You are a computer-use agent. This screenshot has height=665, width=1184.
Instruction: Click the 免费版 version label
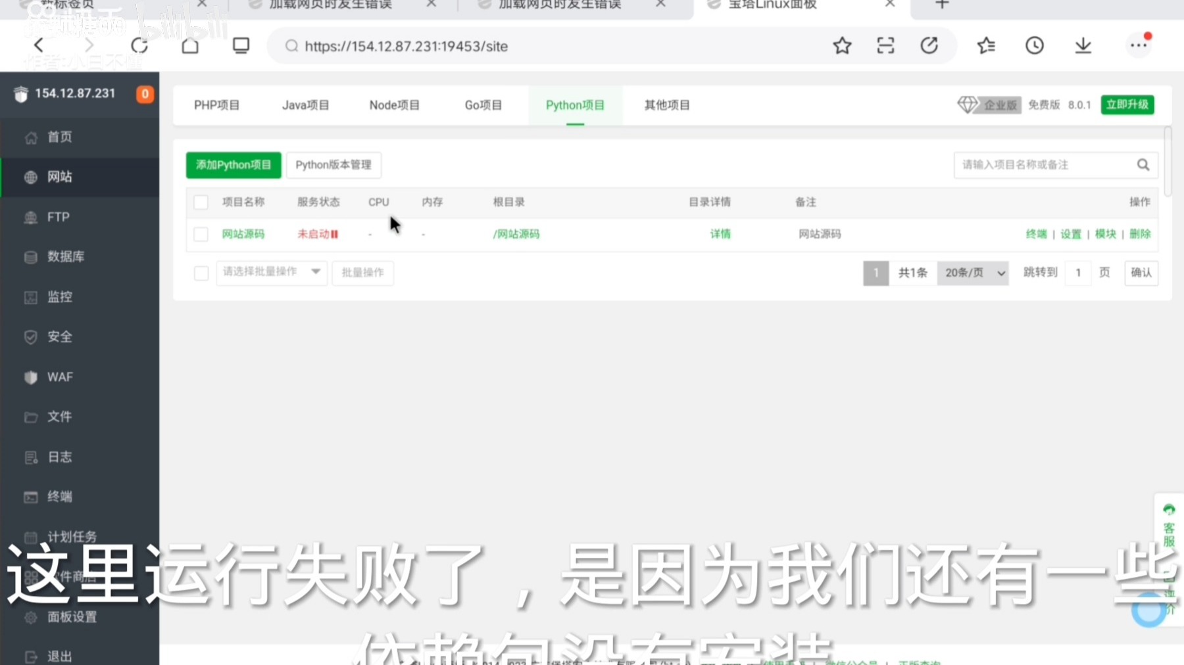point(1044,105)
